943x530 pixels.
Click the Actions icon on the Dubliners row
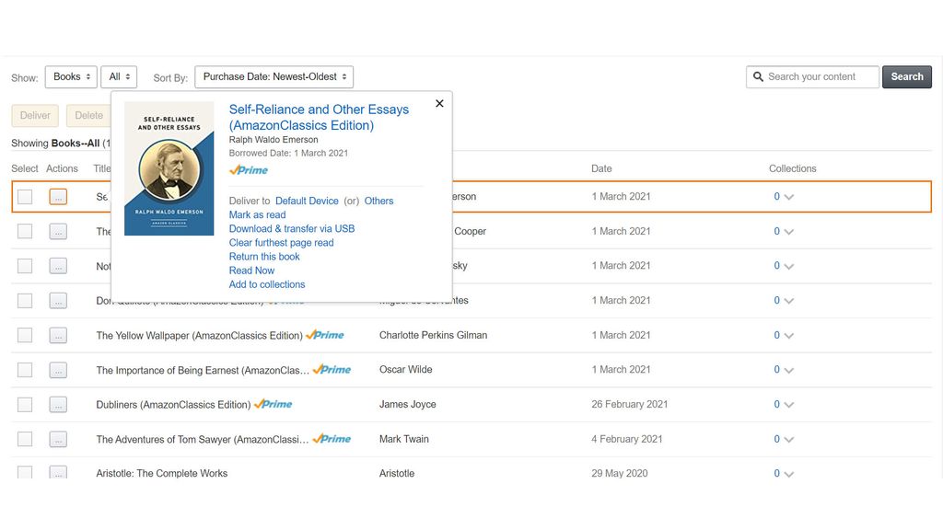tap(58, 404)
